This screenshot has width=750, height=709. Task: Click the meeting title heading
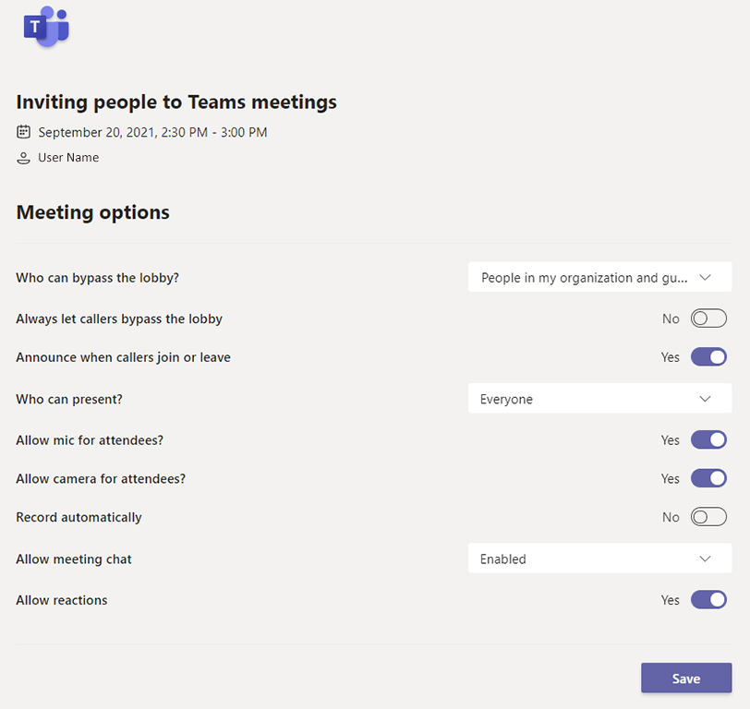click(176, 102)
